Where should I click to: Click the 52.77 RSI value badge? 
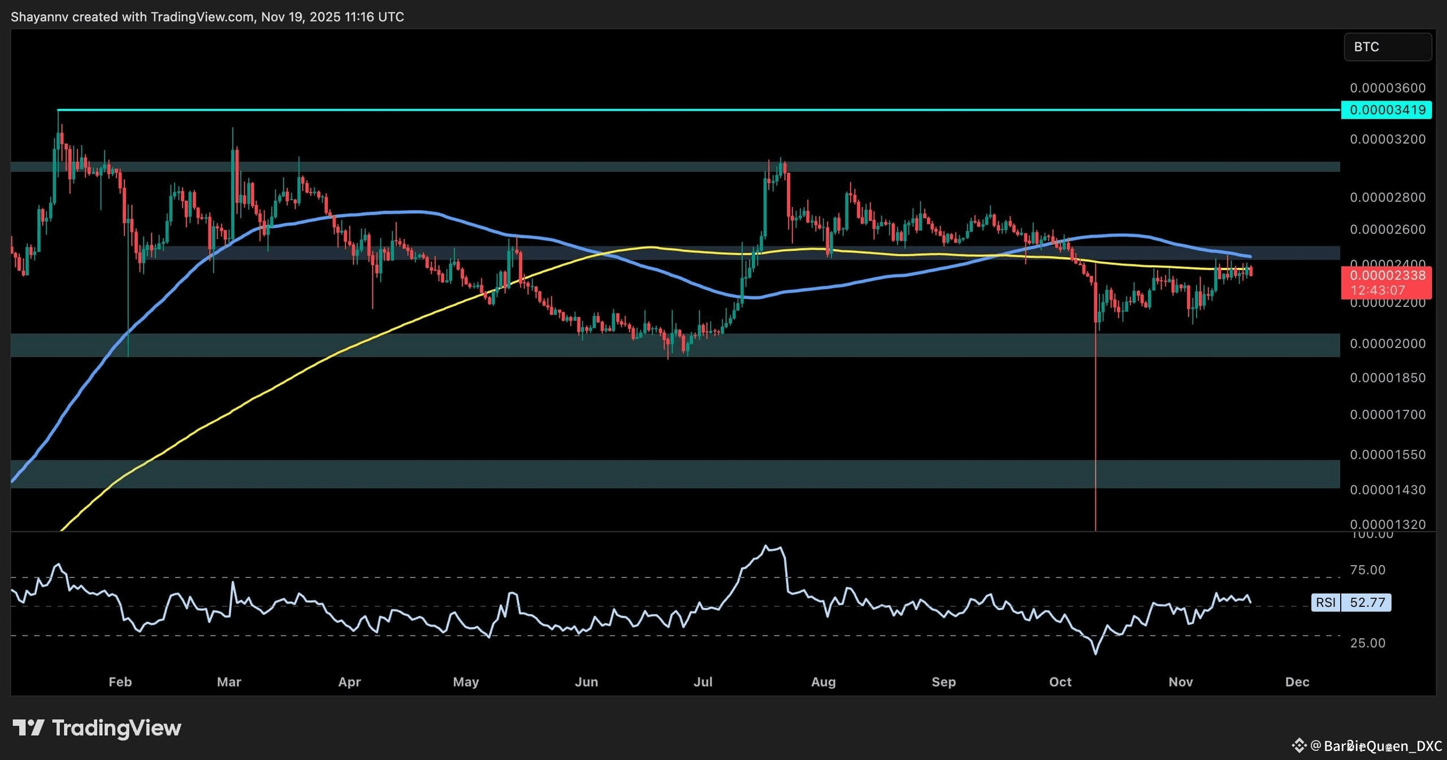tap(1367, 602)
